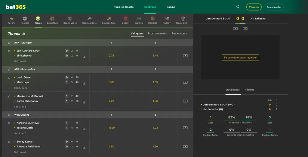Bet on Lehecka at odds 1.44
Screen dimensions: 308x157
point(156,56)
